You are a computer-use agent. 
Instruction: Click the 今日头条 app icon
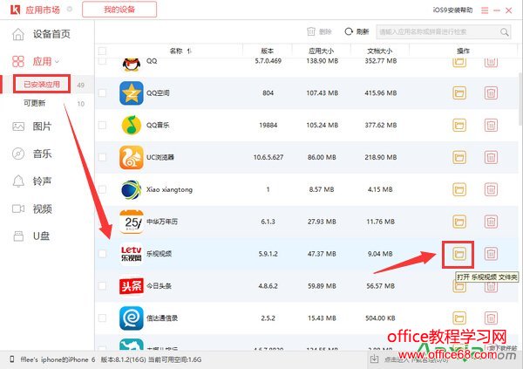coord(132,286)
